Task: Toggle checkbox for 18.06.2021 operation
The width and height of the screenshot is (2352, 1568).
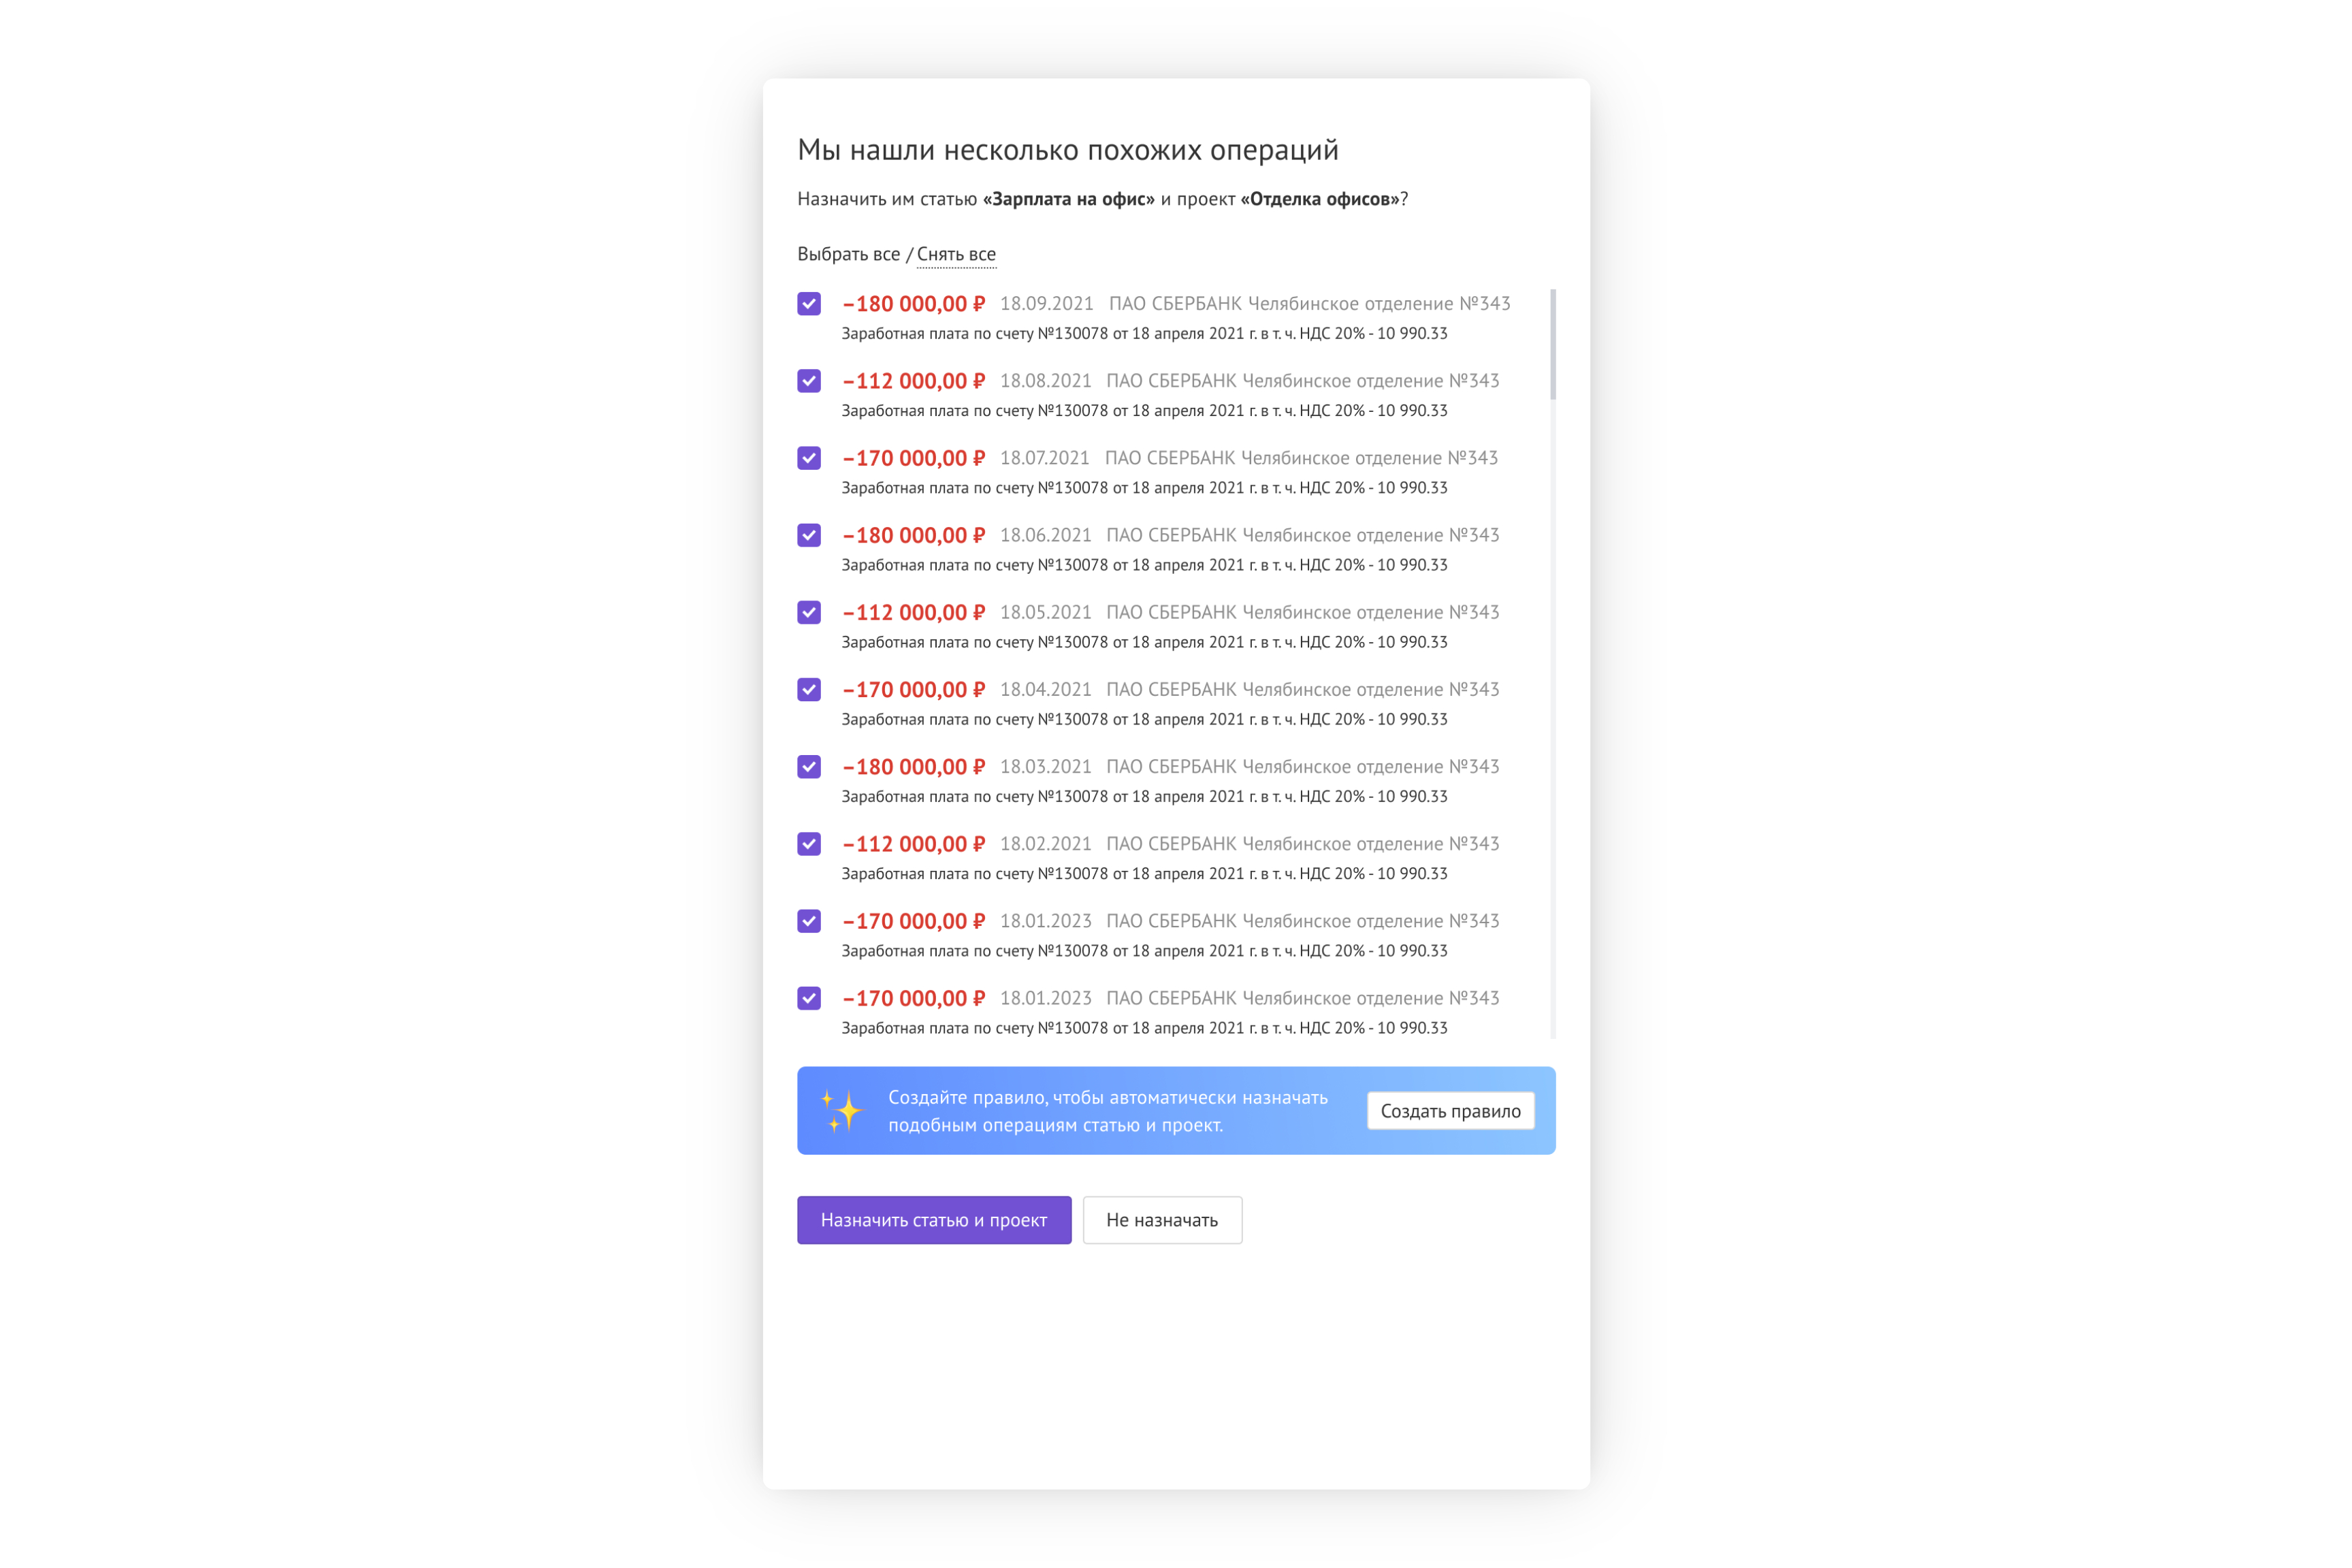Action: click(809, 535)
